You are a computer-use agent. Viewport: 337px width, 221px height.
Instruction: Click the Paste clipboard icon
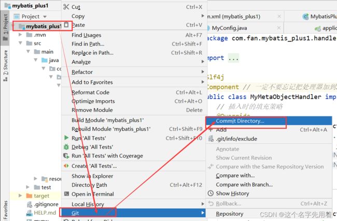(66, 25)
